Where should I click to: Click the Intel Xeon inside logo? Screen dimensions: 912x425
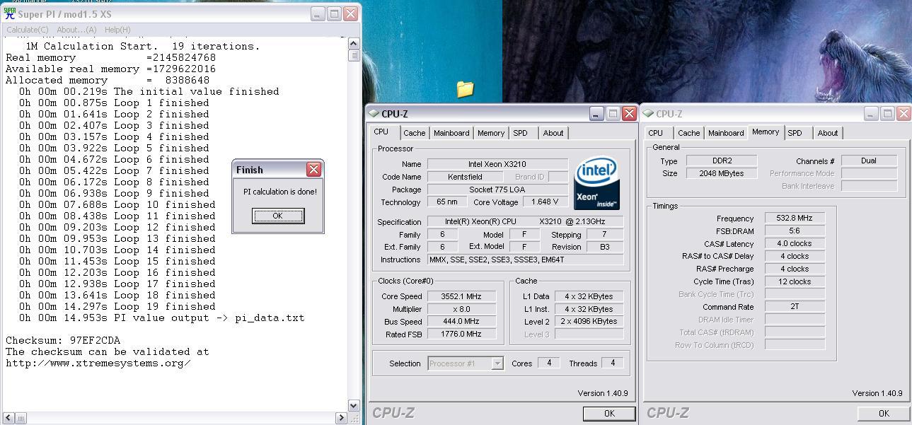596,183
